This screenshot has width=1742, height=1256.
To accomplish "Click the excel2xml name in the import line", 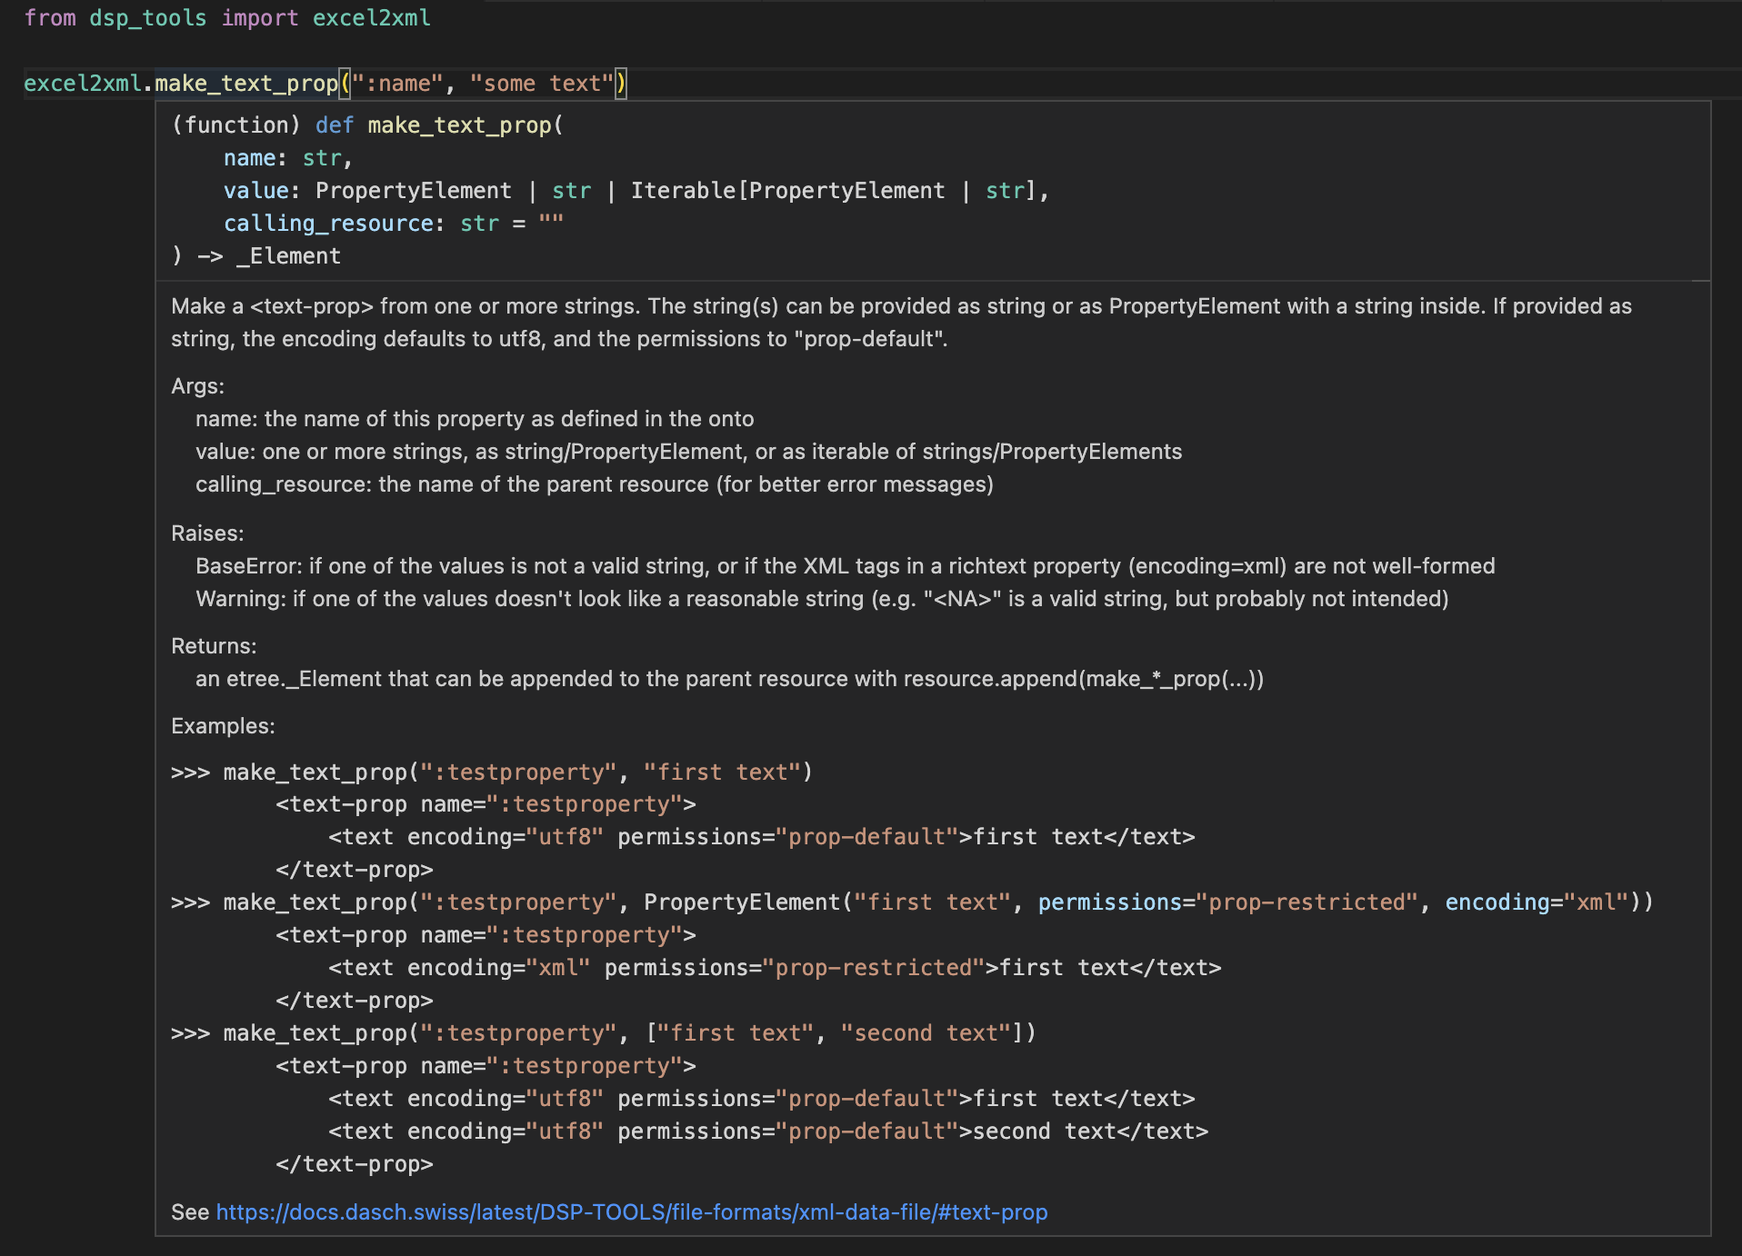I will tap(372, 17).
